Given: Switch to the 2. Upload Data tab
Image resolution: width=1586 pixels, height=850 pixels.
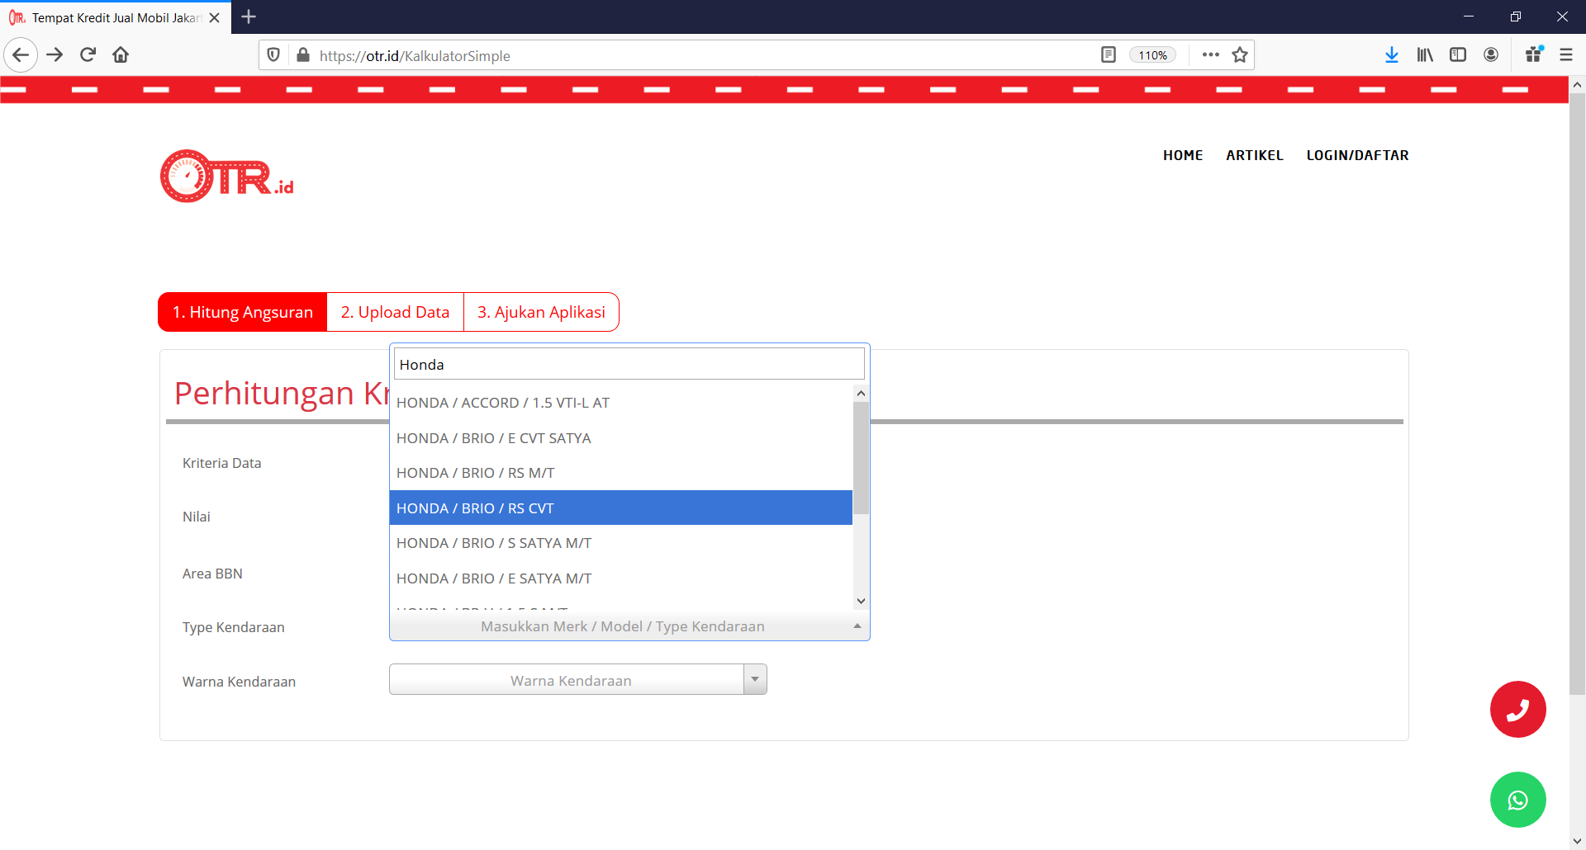Looking at the screenshot, I should pyautogui.click(x=395, y=312).
